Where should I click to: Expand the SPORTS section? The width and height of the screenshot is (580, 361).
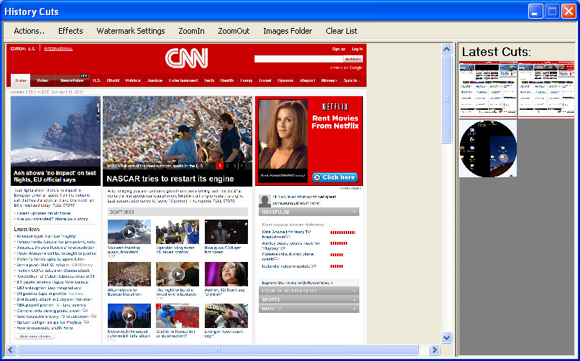pos(309,300)
